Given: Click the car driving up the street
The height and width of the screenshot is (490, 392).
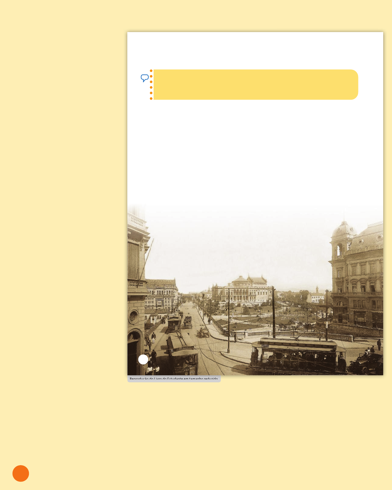Looking at the screenshot, I should point(203,333).
